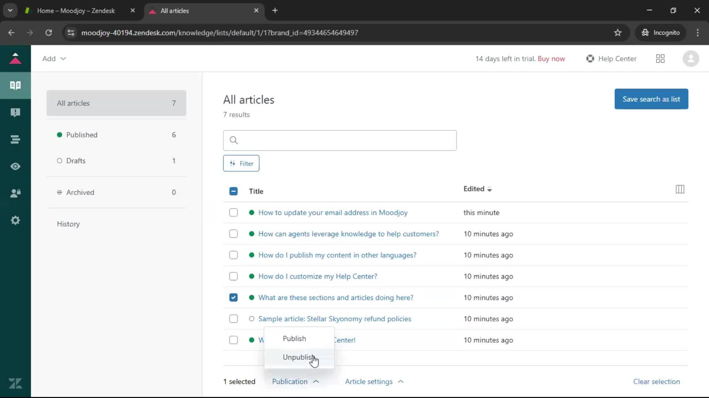Open the User permissions sidebar icon
709x398 pixels.
tap(15, 193)
